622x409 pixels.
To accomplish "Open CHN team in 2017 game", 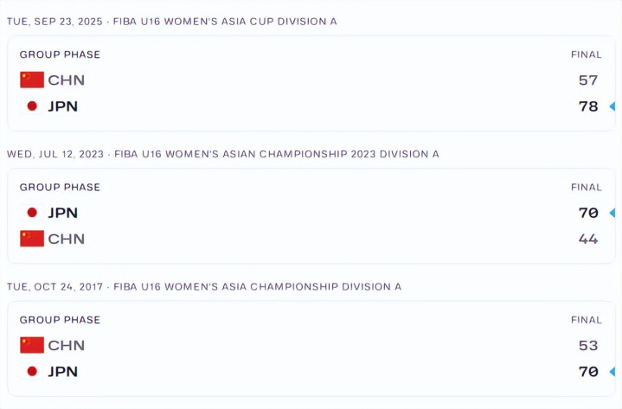I will [x=66, y=345].
